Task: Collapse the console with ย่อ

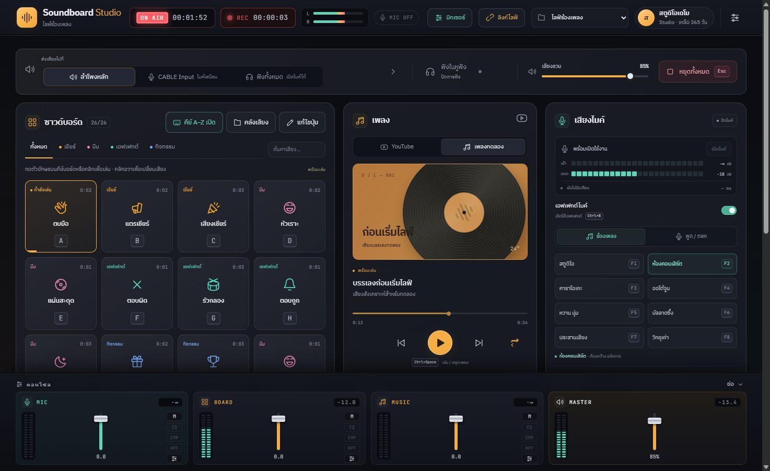Action: point(734,384)
